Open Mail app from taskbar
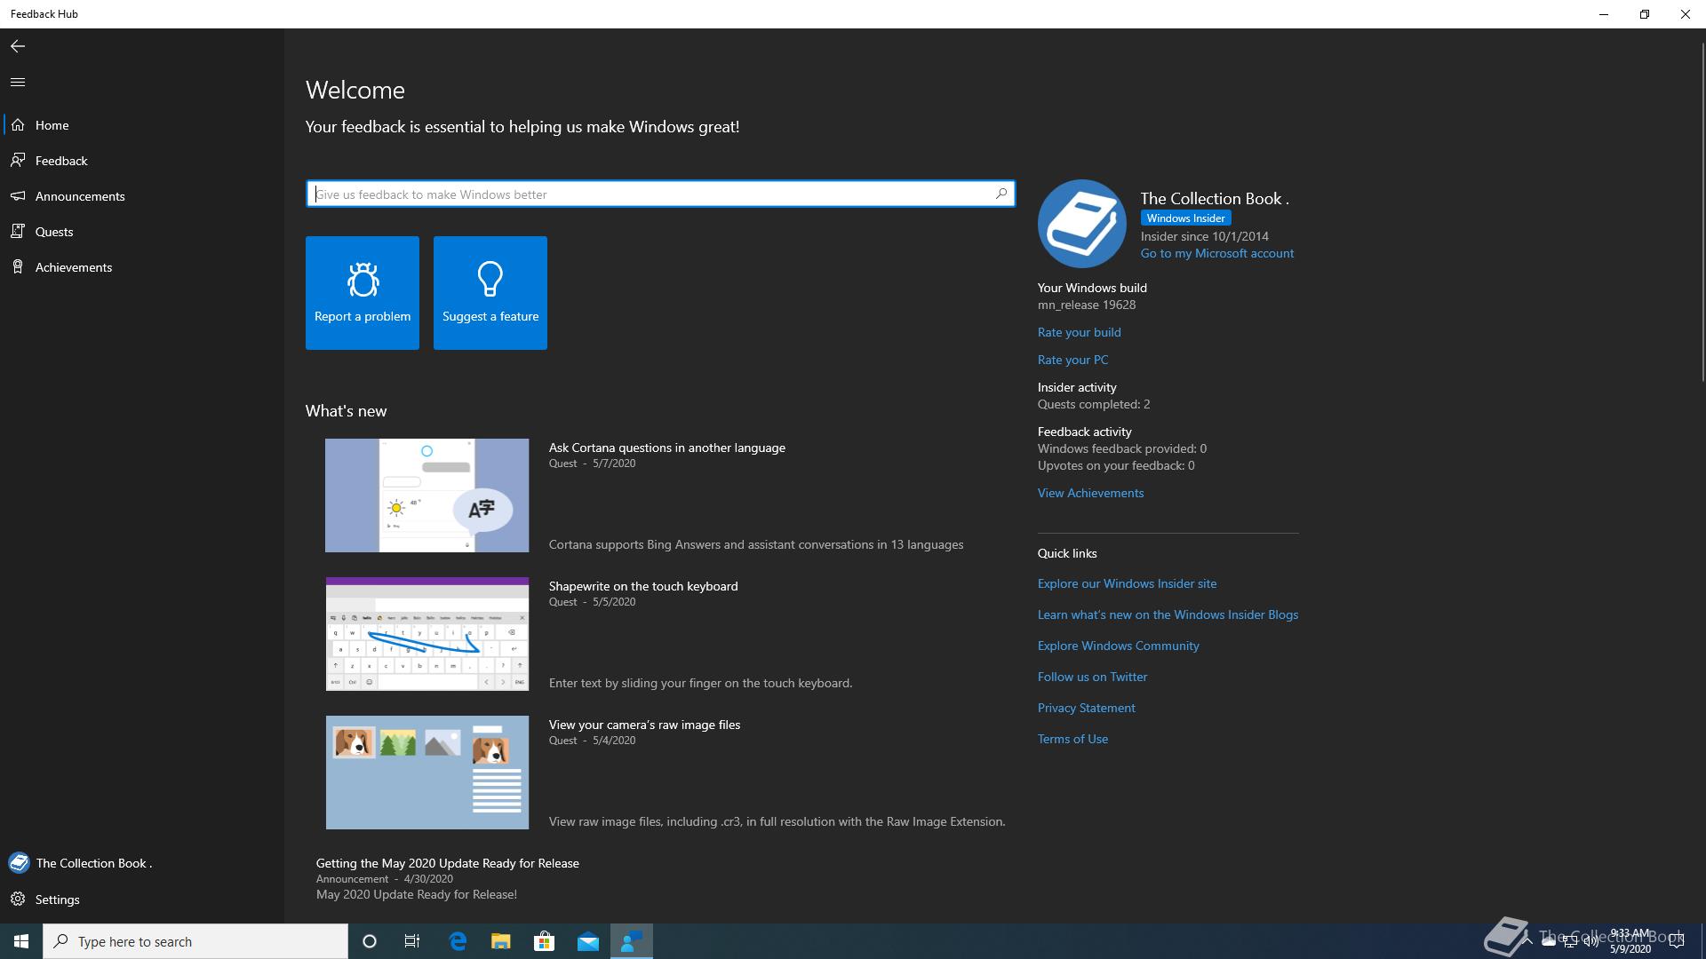The height and width of the screenshot is (959, 1706). click(588, 941)
